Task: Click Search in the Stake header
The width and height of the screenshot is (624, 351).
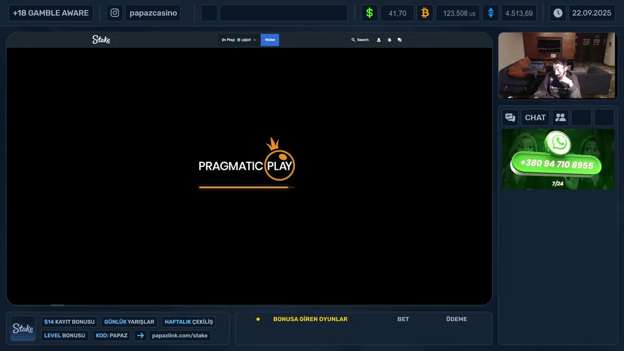Action: click(x=360, y=40)
